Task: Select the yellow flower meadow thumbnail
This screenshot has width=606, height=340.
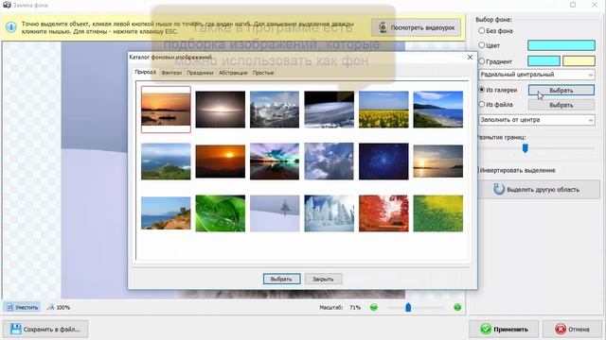Action: point(437,213)
